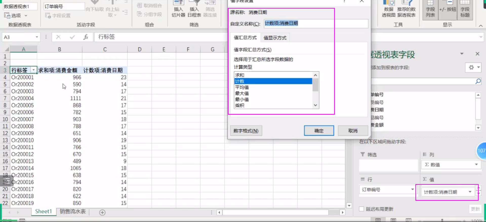Click the custom name input field
Viewport: 486px width, 222px height.
[316, 24]
